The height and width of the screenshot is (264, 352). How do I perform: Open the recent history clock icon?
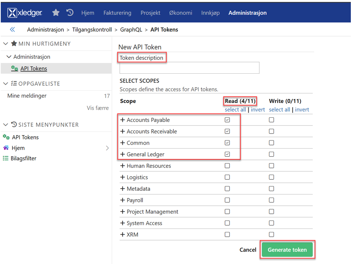pyautogui.click(x=70, y=13)
